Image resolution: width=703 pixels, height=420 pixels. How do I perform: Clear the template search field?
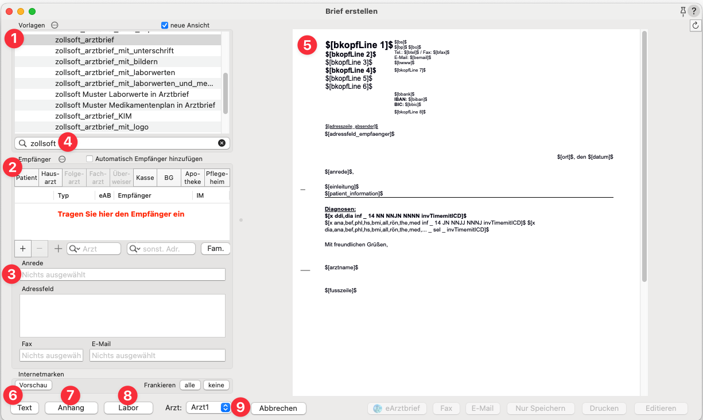222,143
